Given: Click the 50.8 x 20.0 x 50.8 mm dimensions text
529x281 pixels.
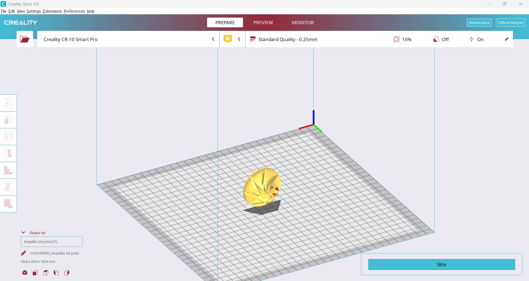Looking at the screenshot, I should (x=38, y=261).
